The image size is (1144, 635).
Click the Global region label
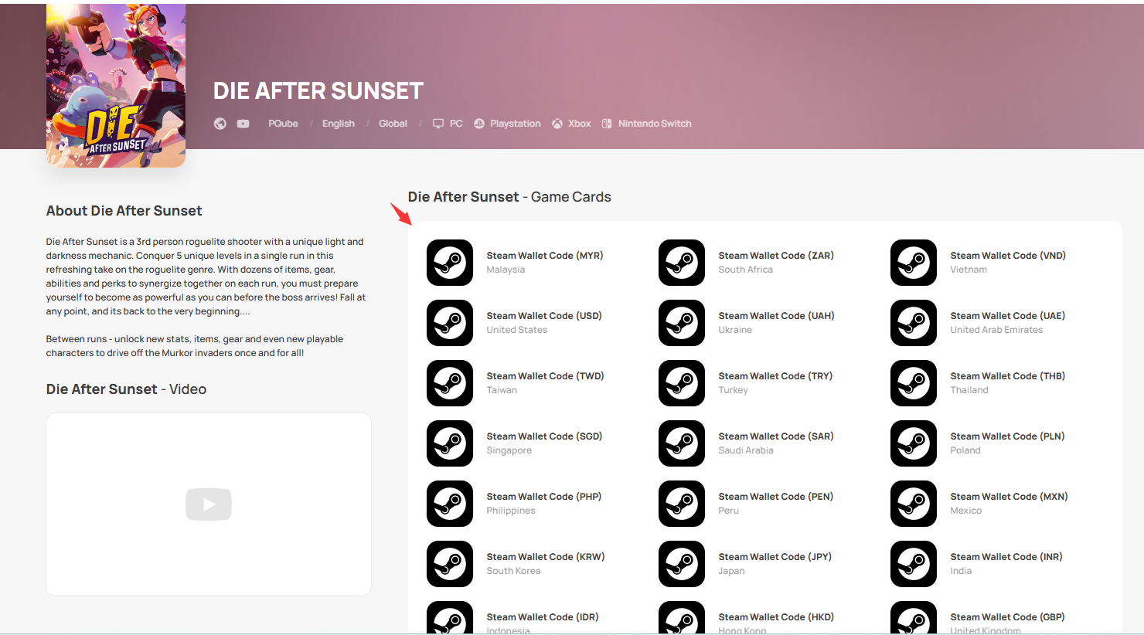point(393,124)
